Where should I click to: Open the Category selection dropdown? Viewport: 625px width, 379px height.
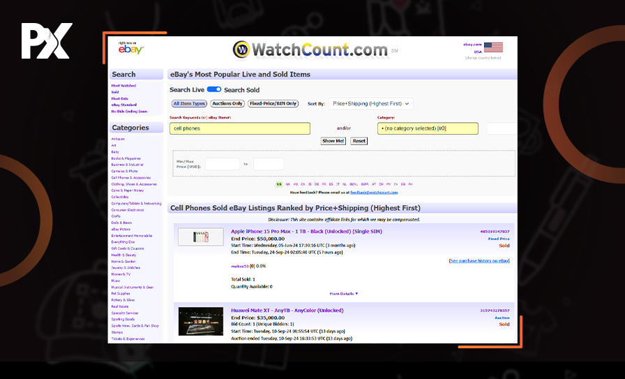pyautogui.click(x=428, y=128)
